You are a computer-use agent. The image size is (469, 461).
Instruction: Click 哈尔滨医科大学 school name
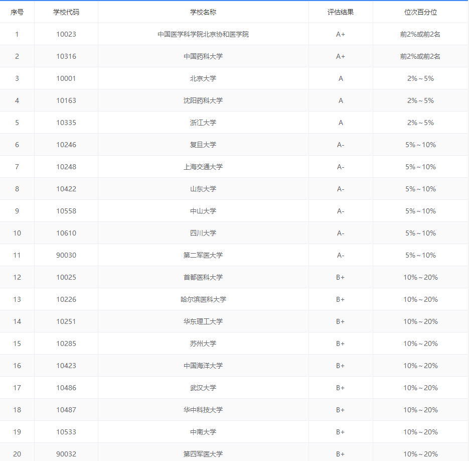coord(203,299)
